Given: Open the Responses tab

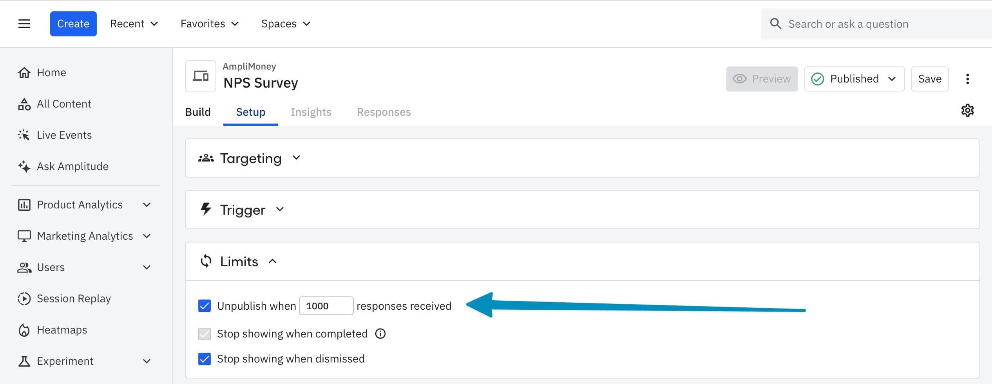Looking at the screenshot, I should [x=384, y=112].
